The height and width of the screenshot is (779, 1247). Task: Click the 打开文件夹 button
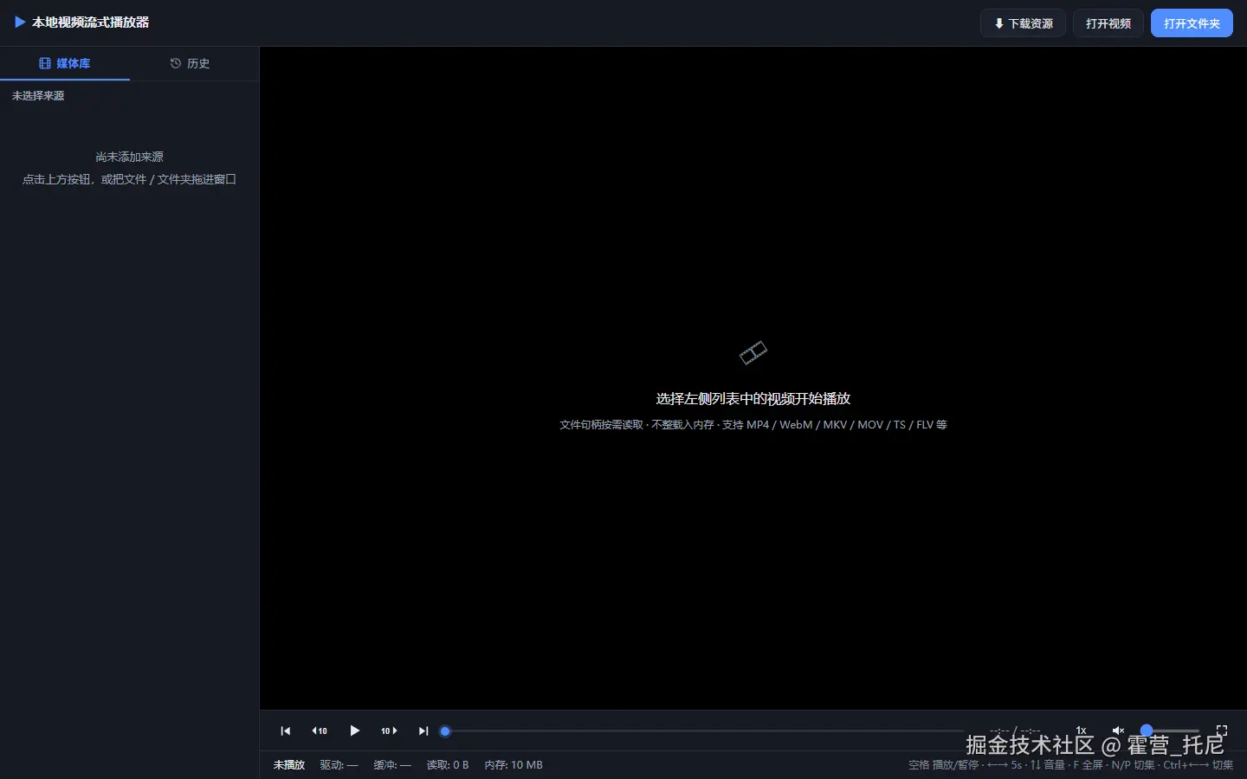tap(1192, 23)
